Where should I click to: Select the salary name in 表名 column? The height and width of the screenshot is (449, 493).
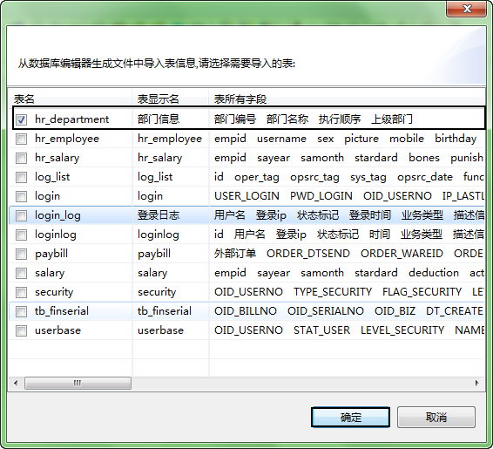[50, 273]
